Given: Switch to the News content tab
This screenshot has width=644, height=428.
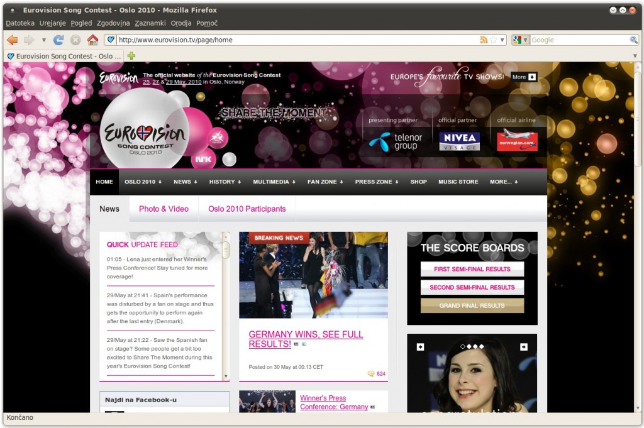Looking at the screenshot, I should click(x=109, y=209).
